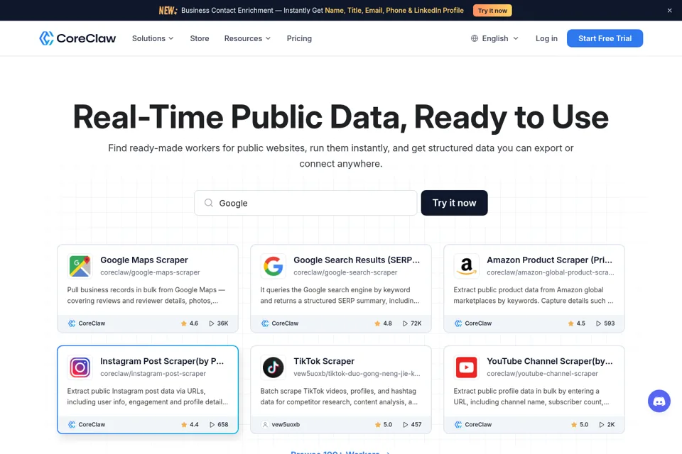This screenshot has width=682, height=454.
Task: Click vew5uoxb author avatar icon
Action: (265, 424)
